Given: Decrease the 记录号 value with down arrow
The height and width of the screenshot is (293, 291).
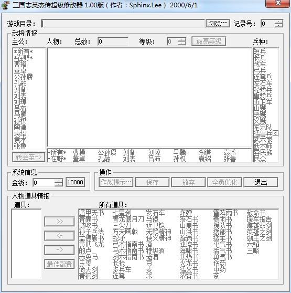Looking at the screenshot, I should pyautogui.click(x=279, y=26).
